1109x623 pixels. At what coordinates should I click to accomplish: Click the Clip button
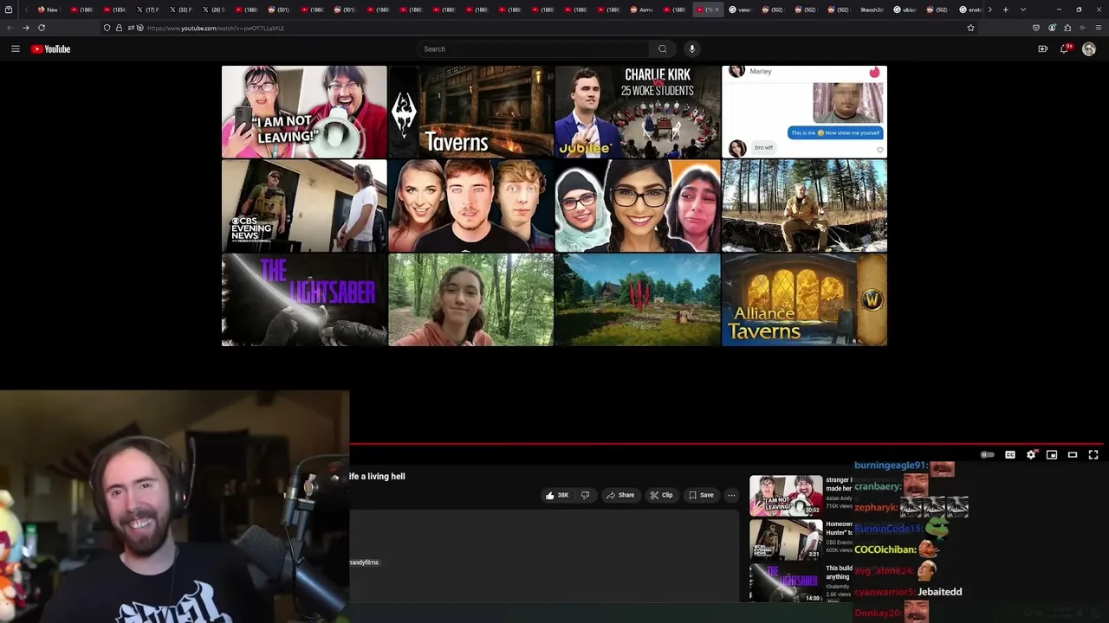(x=661, y=495)
